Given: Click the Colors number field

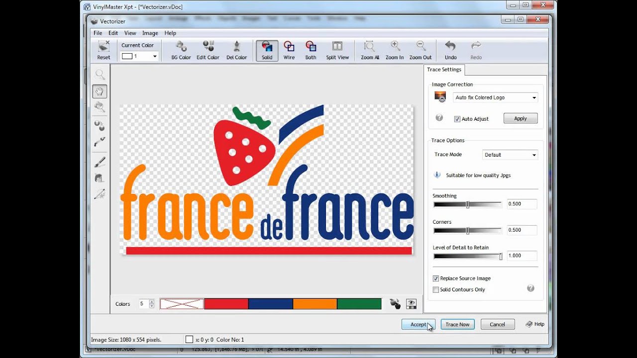Looking at the screenshot, I should click(x=144, y=304).
